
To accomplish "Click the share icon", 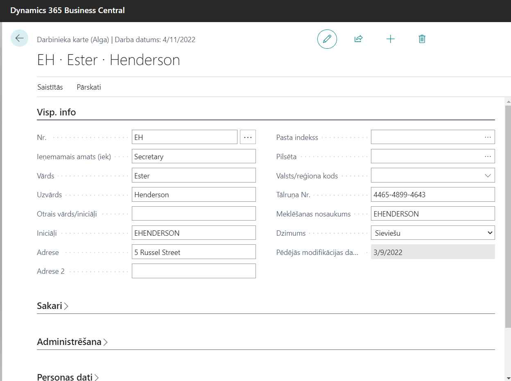I will point(358,39).
